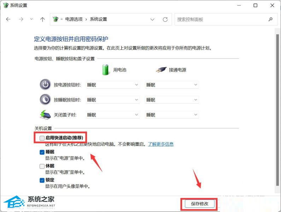Image resolution: width=281 pixels, height=212 pixels.
Task: Click the 保存修改 button
Action: [199, 204]
